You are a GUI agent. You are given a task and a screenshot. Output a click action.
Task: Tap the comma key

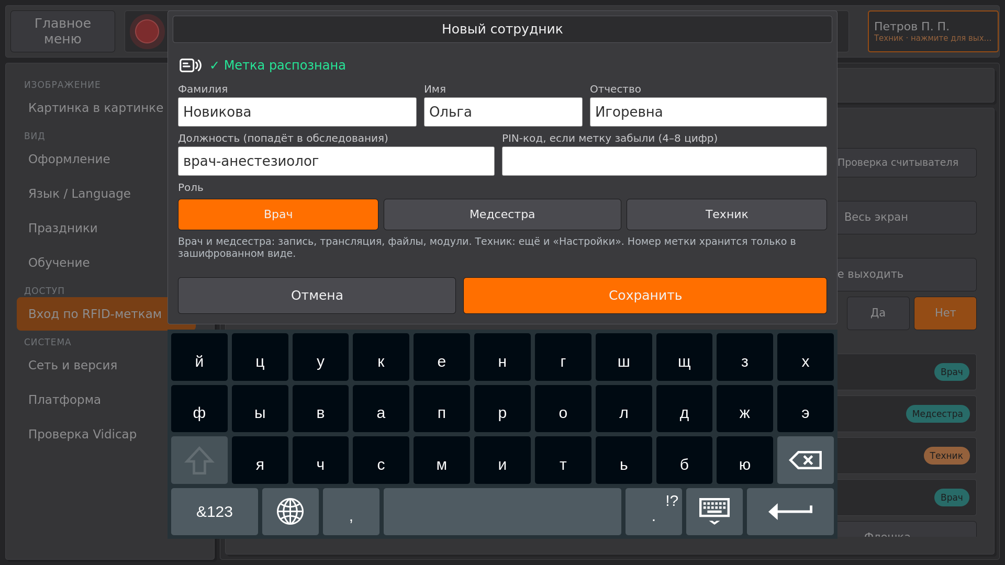pyautogui.click(x=351, y=512)
